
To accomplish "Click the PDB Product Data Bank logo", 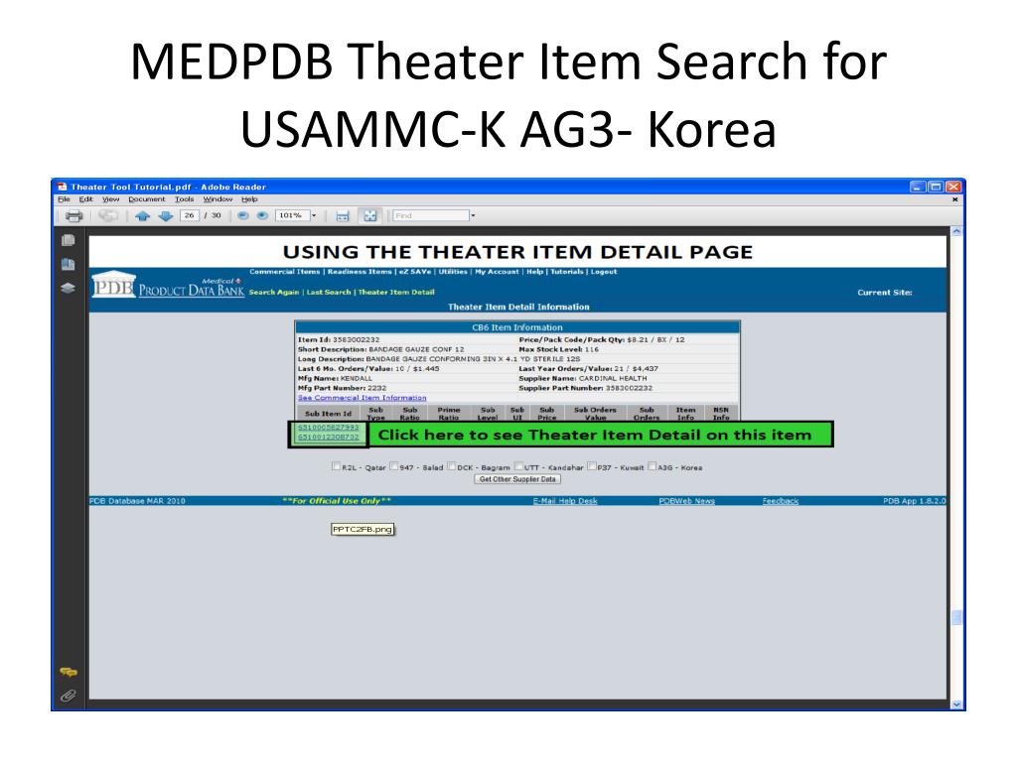I will pyautogui.click(x=168, y=285).
